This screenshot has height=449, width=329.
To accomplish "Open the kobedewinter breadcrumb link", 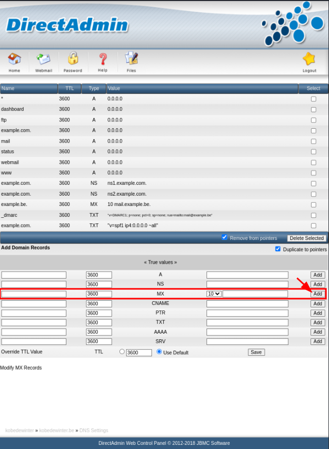I will click(x=20, y=430).
